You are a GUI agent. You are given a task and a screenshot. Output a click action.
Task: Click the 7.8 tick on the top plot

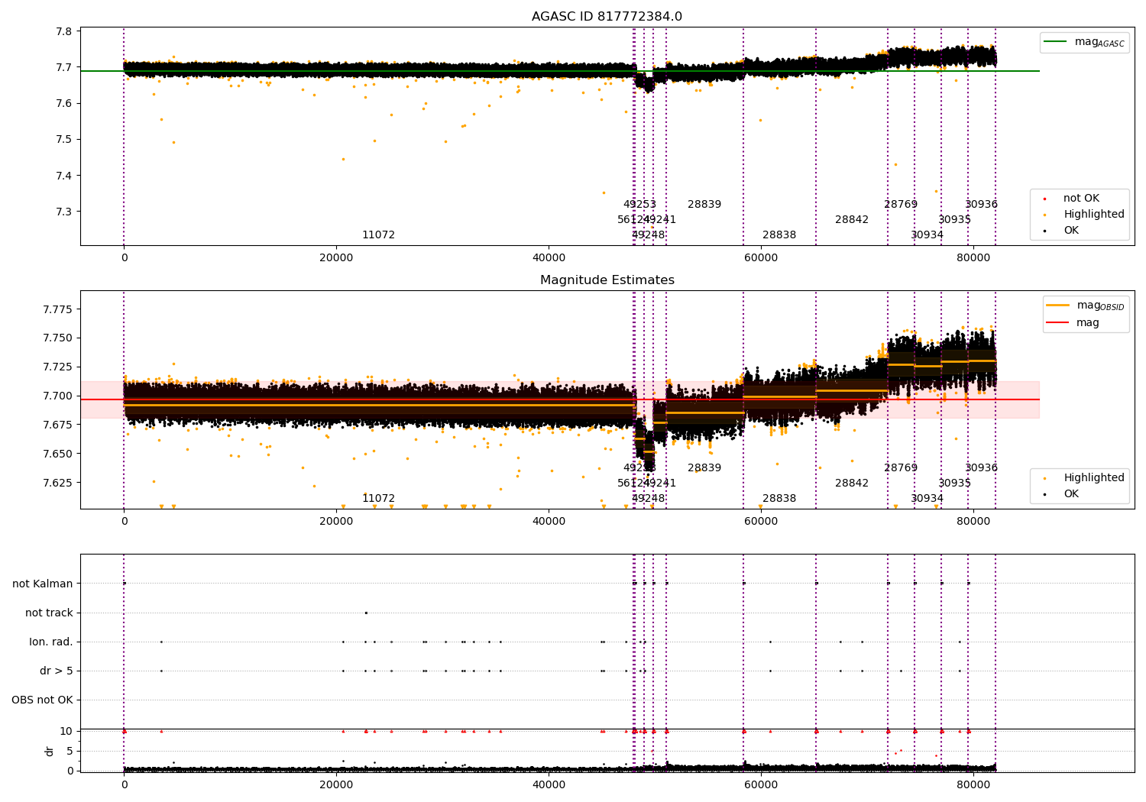[x=64, y=31]
